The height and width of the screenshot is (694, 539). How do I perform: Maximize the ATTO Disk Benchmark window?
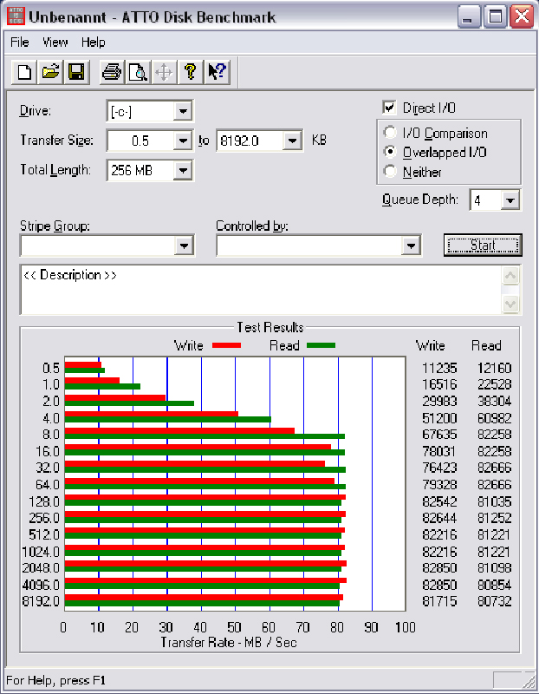495,17
